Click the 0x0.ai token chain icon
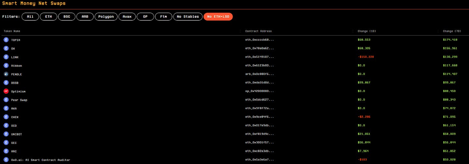 pos(6,160)
